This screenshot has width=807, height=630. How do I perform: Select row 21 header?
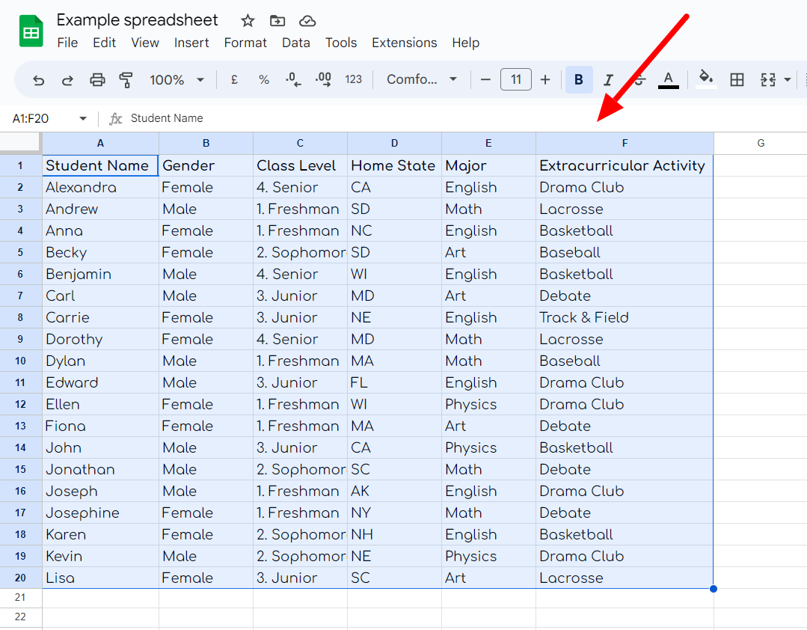click(21, 598)
